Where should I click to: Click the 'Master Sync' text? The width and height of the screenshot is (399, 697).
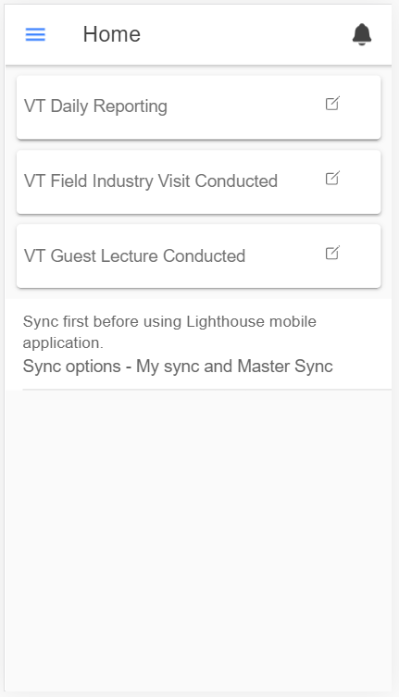click(x=285, y=367)
